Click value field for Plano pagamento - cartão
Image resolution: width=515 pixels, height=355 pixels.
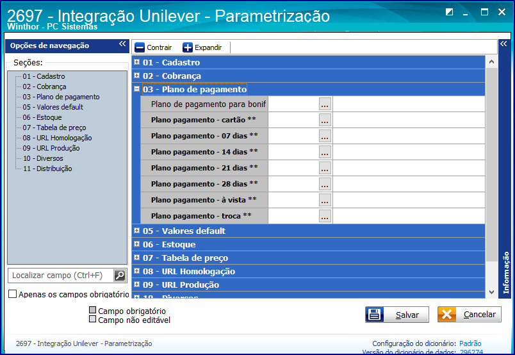point(293,120)
